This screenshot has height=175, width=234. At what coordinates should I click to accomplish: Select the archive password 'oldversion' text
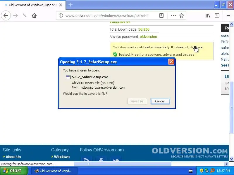[x=148, y=37]
